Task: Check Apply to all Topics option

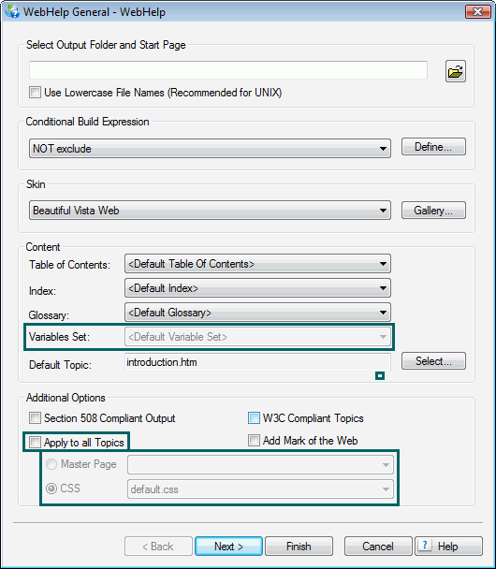Action: point(35,443)
